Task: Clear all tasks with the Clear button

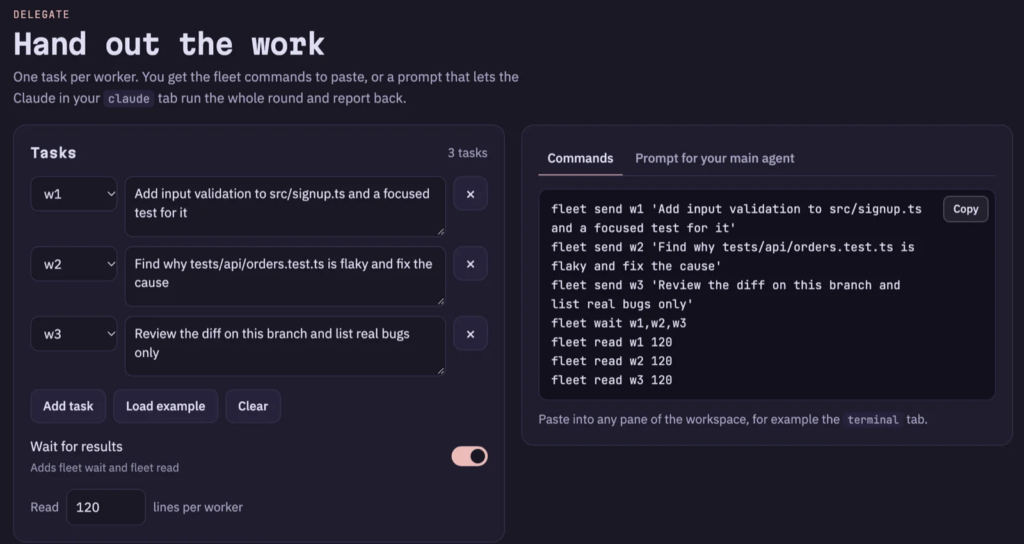Action: (253, 406)
